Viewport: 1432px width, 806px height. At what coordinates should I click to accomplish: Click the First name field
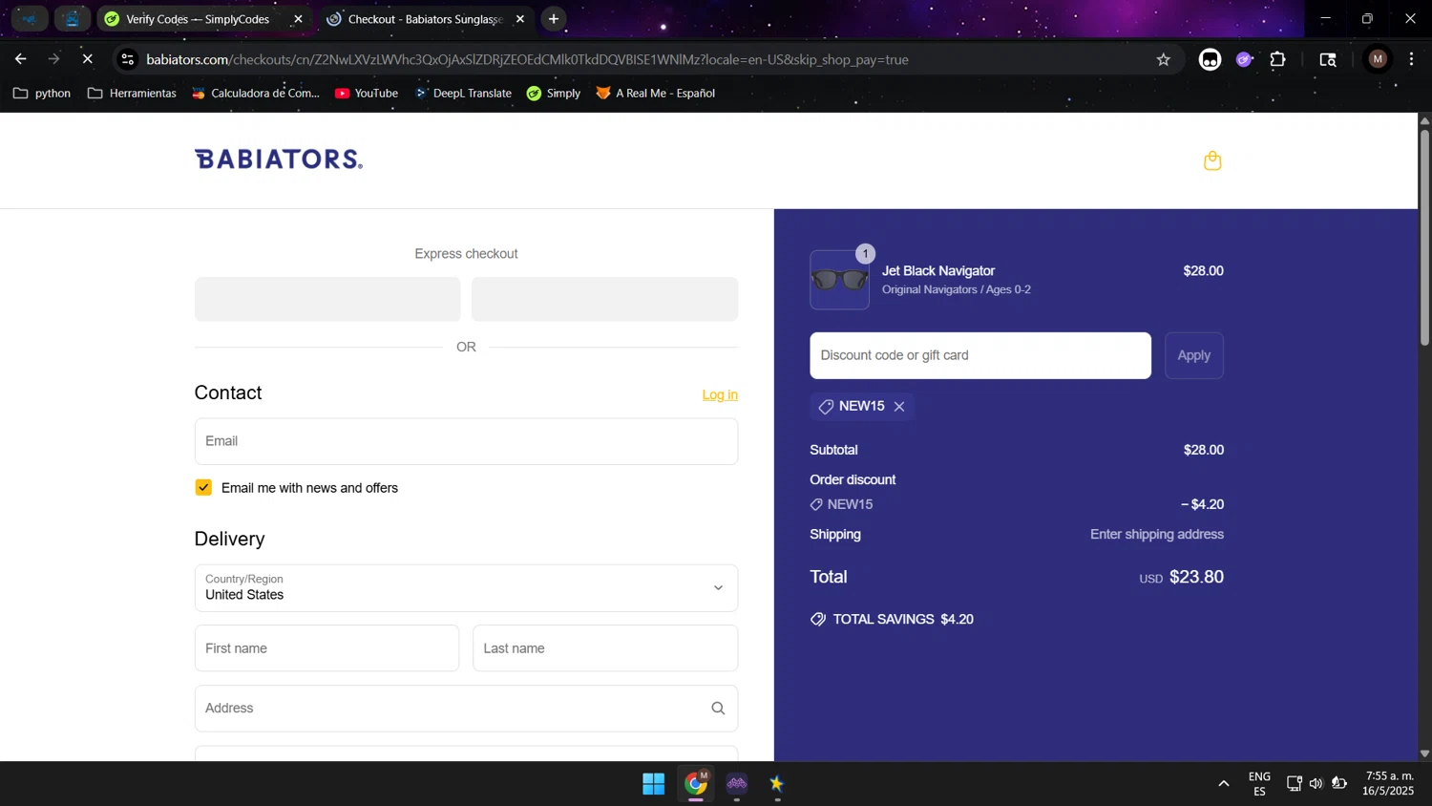click(326, 648)
